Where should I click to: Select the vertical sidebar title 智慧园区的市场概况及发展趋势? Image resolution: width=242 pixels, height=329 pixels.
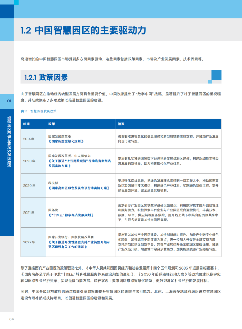[9, 142]
